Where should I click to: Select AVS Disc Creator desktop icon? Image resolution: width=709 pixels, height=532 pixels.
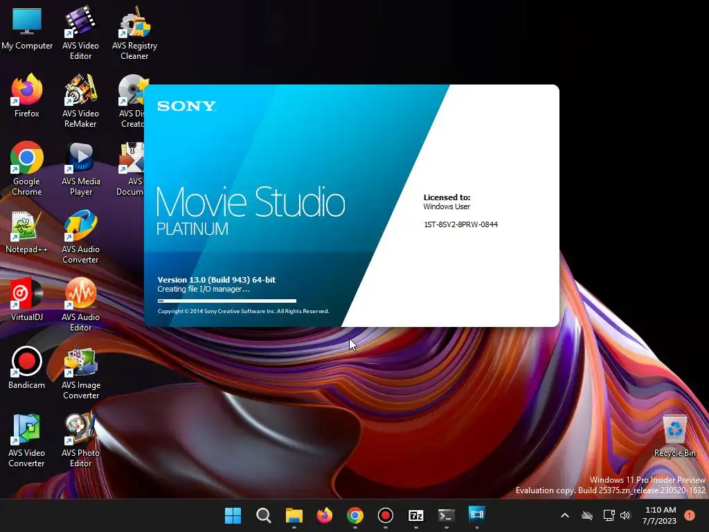tap(131, 101)
